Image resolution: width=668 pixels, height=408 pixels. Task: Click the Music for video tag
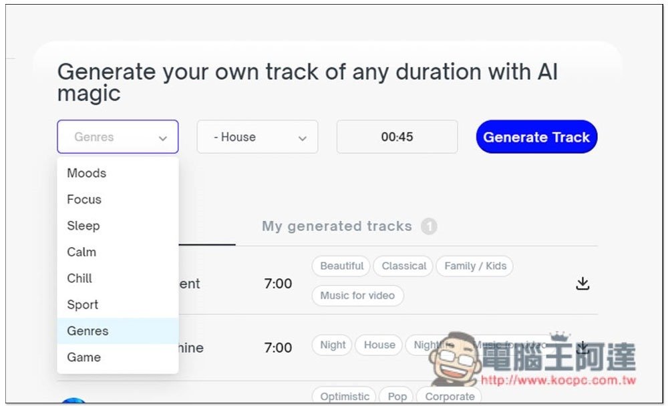coord(357,295)
